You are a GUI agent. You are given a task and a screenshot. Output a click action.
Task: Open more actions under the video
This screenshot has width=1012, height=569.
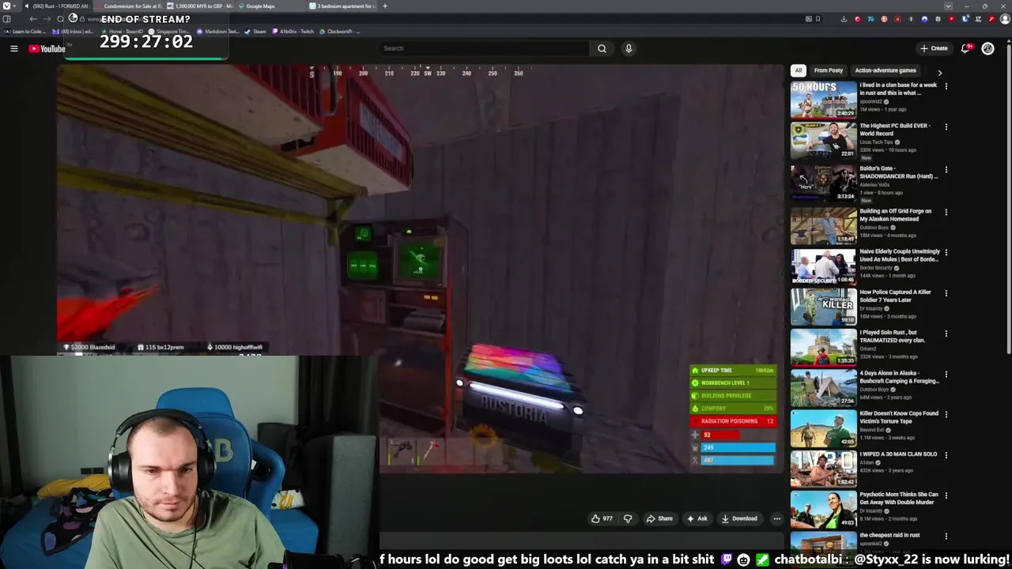(776, 518)
